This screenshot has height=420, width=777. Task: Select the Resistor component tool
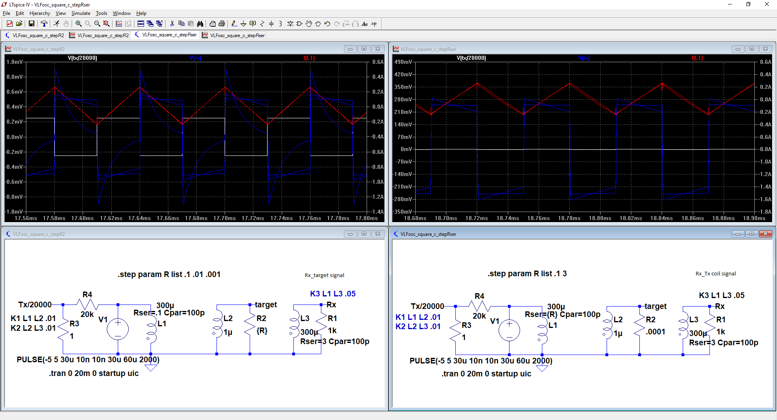click(x=262, y=24)
